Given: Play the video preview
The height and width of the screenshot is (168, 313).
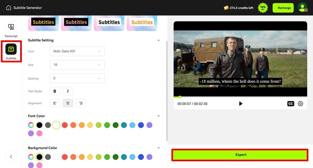Looking at the screenshot, I should pos(241,104).
